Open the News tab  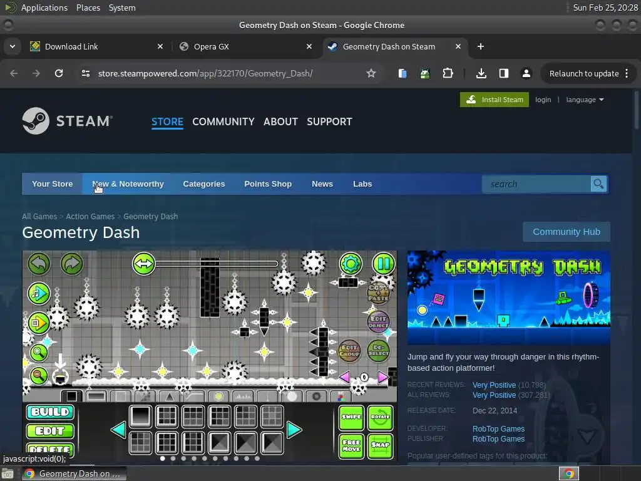coord(322,184)
